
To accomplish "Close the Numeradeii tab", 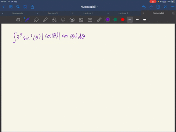I will tap(143, 13).
